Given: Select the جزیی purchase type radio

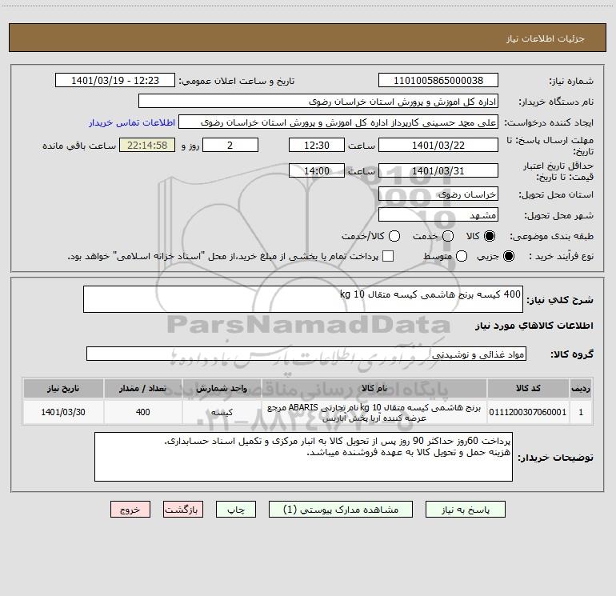Looking at the screenshot, I should (x=508, y=256).
